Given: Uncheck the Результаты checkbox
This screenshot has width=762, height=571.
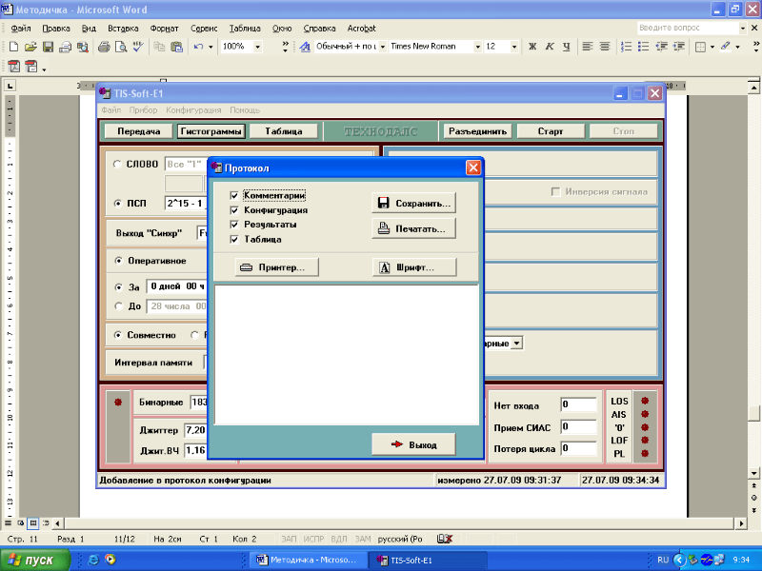Looking at the screenshot, I should pyautogui.click(x=234, y=225).
